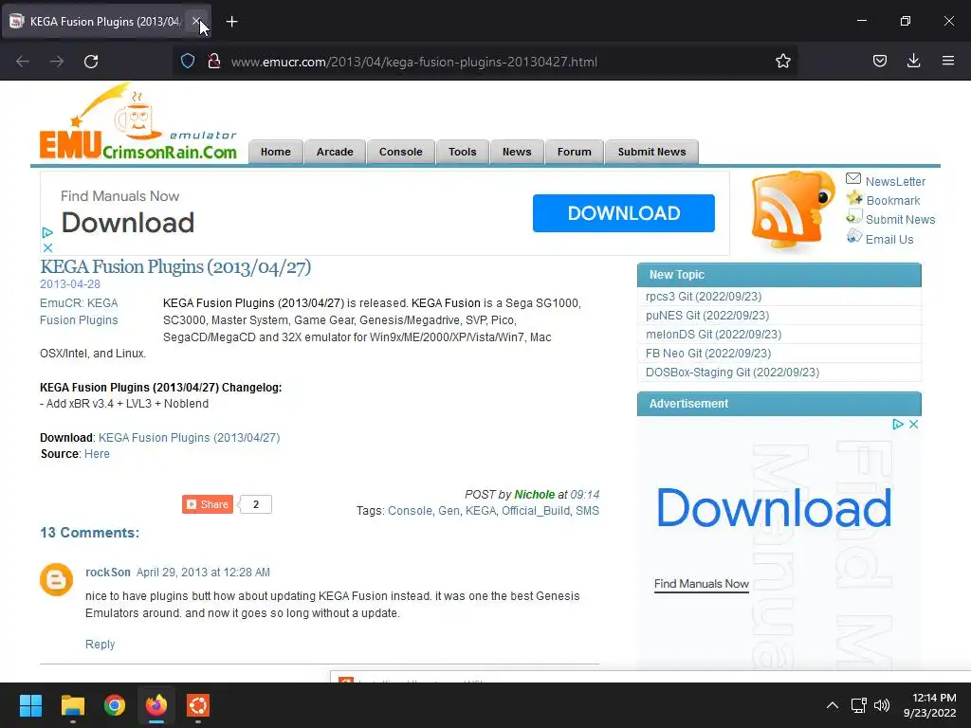Click the AdChoices triangle in sidebar ad
The image size is (971, 728).
(x=898, y=424)
